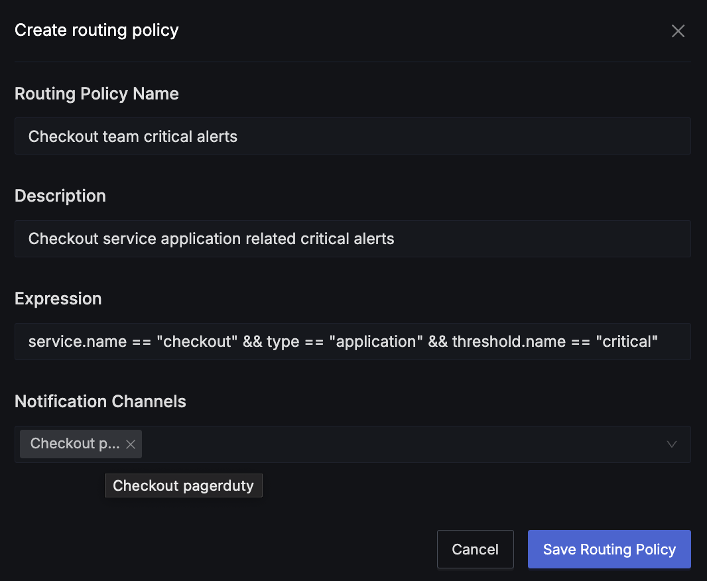Click the Routing Policy Name input field
The image size is (707, 581).
click(x=352, y=137)
